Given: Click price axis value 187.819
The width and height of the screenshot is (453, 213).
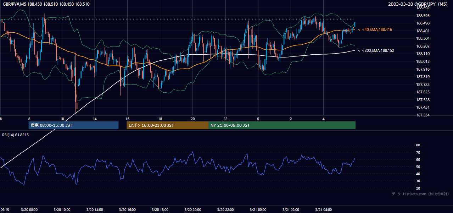Looking at the screenshot, I should tap(423, 77).
